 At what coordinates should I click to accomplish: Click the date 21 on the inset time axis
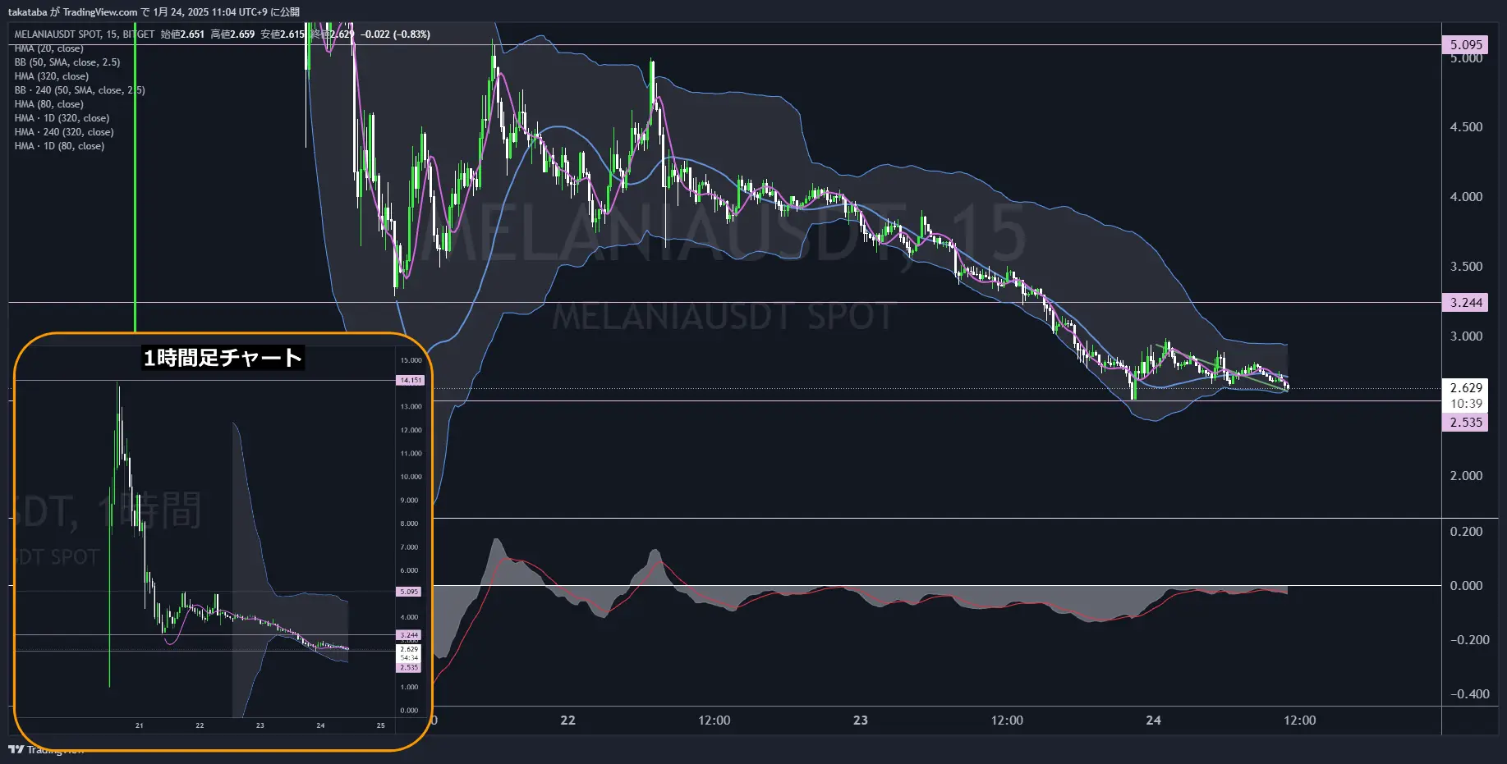click(x=140, y=725)
